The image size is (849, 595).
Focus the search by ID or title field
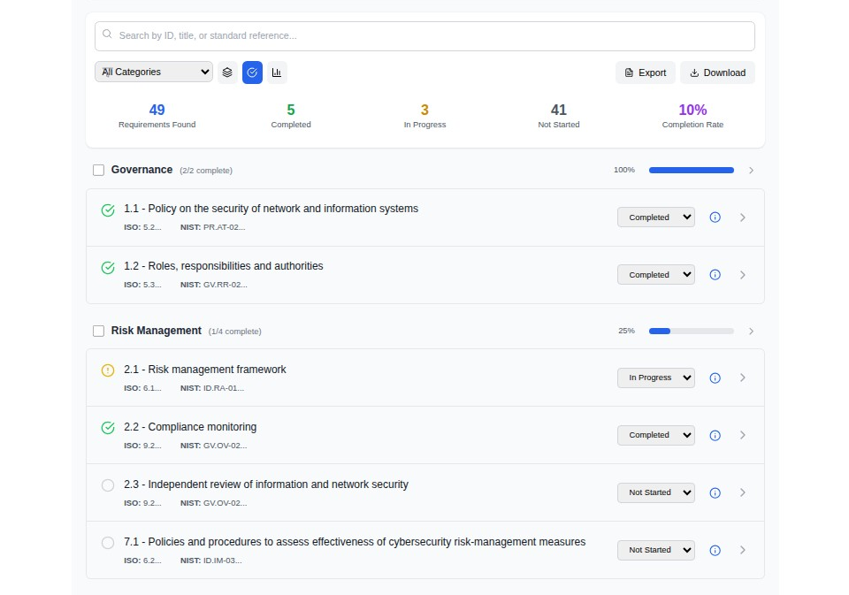click(424, 36)
